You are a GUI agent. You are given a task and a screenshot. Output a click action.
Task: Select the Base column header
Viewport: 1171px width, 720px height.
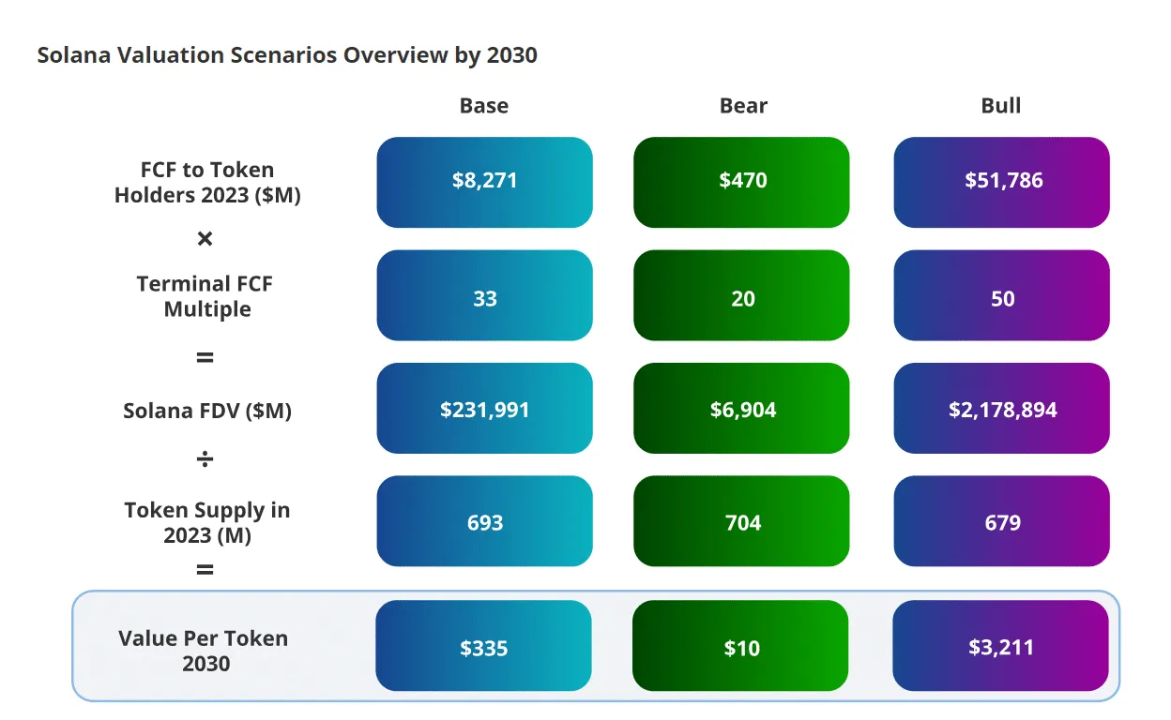[484, 106]
